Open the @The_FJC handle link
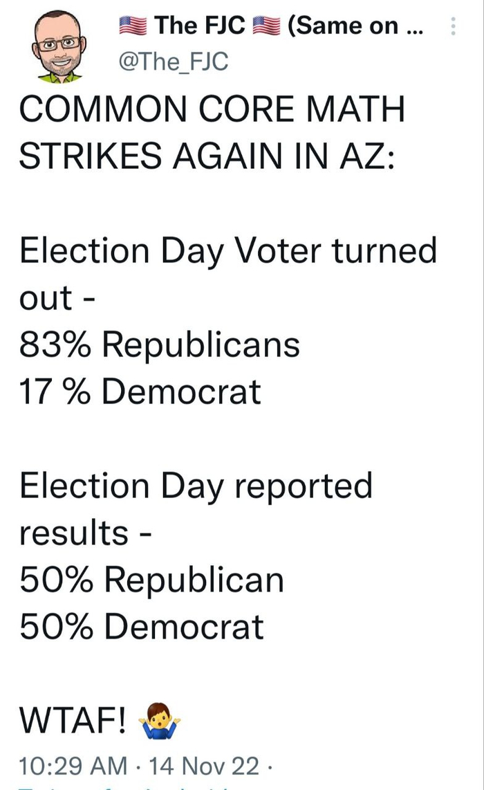The image size is (484, 790). tap(174, 62)
